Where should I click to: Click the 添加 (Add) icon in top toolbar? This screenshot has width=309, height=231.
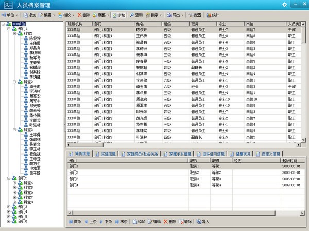pos(29,16)
